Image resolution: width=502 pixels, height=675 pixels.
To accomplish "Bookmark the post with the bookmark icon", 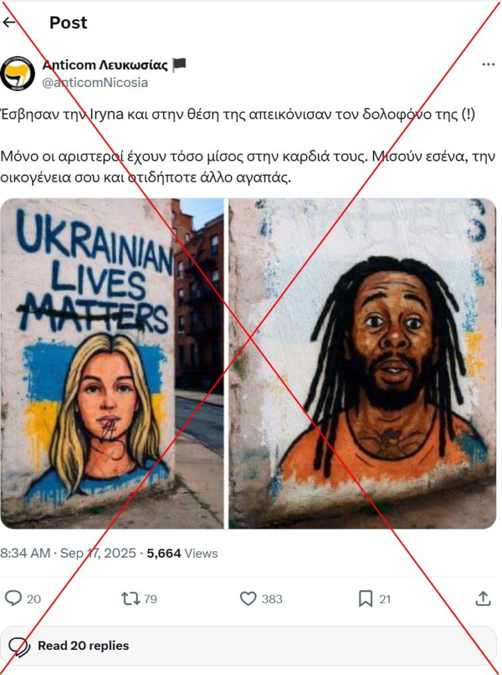I will (365, 599).
